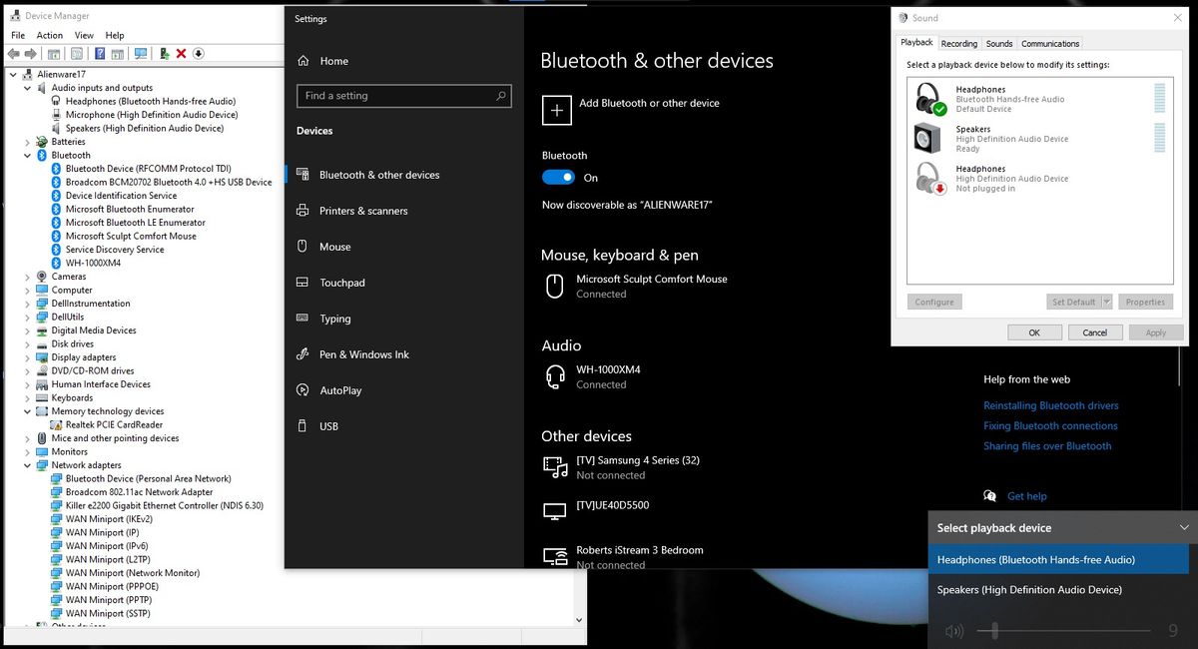Click the WH-1000XM4 headset icon under Audio
1198x649 pixels.
tap(555, 376)
